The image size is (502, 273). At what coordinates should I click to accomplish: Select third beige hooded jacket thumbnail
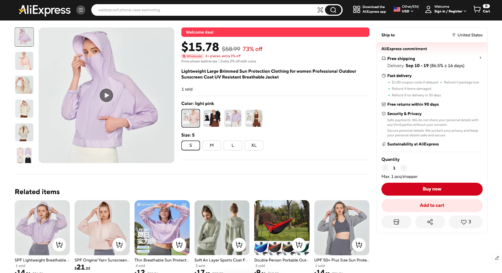pos(24,85)
